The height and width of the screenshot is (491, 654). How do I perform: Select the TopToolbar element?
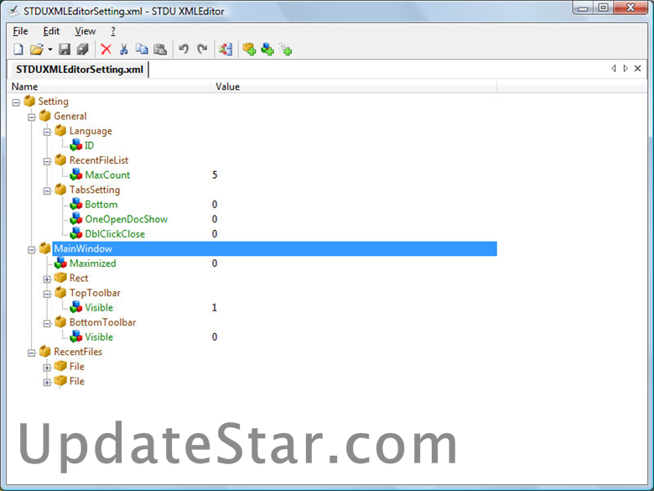[x=95, y=293]
